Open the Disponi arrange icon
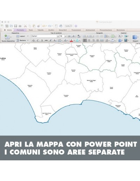Viewport: 140px width, 181px height. (134, 37)
